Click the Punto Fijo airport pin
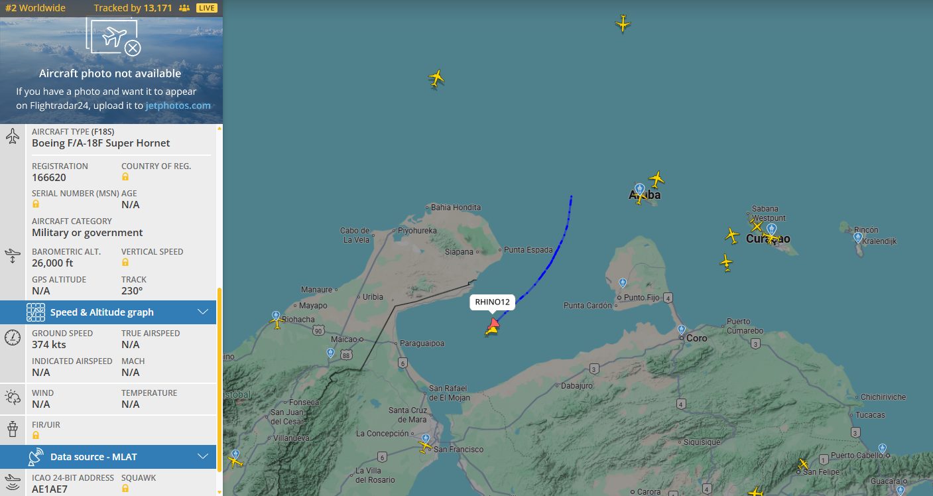The image size is (933, 496). [x=623, y=283]
